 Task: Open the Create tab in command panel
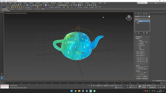136,14
